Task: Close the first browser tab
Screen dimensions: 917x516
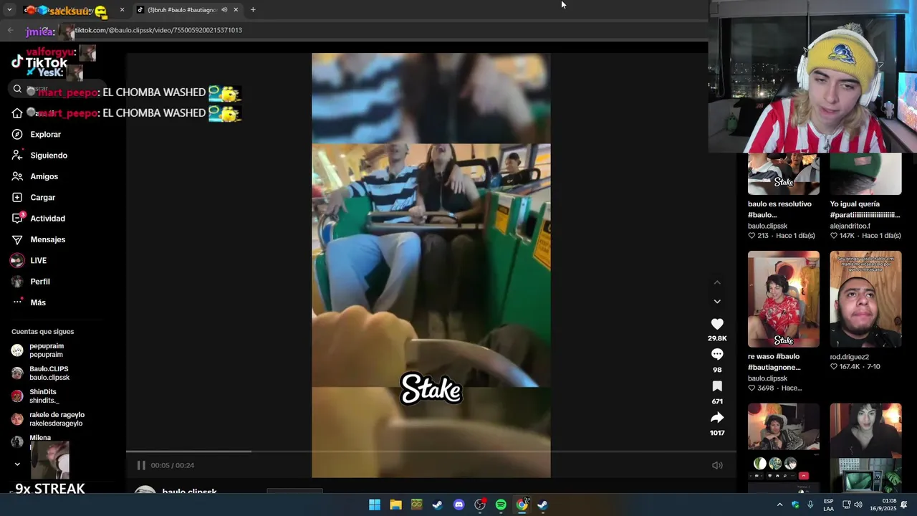Action: tap(122, 10)
